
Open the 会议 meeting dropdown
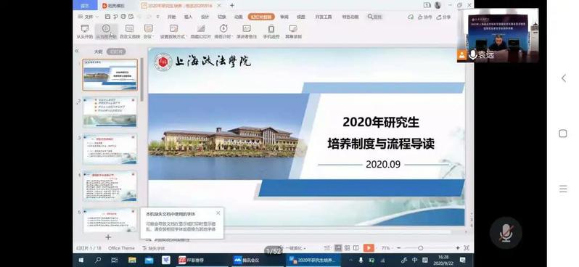click(x=149, y=32)
